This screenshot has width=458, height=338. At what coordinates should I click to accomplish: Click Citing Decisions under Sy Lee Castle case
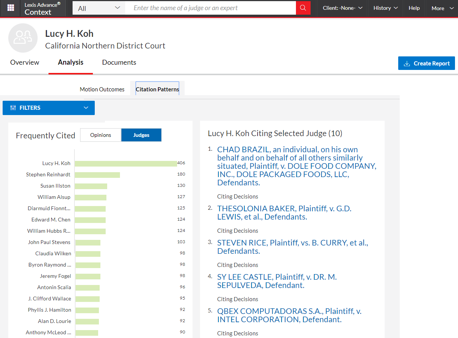238,299
